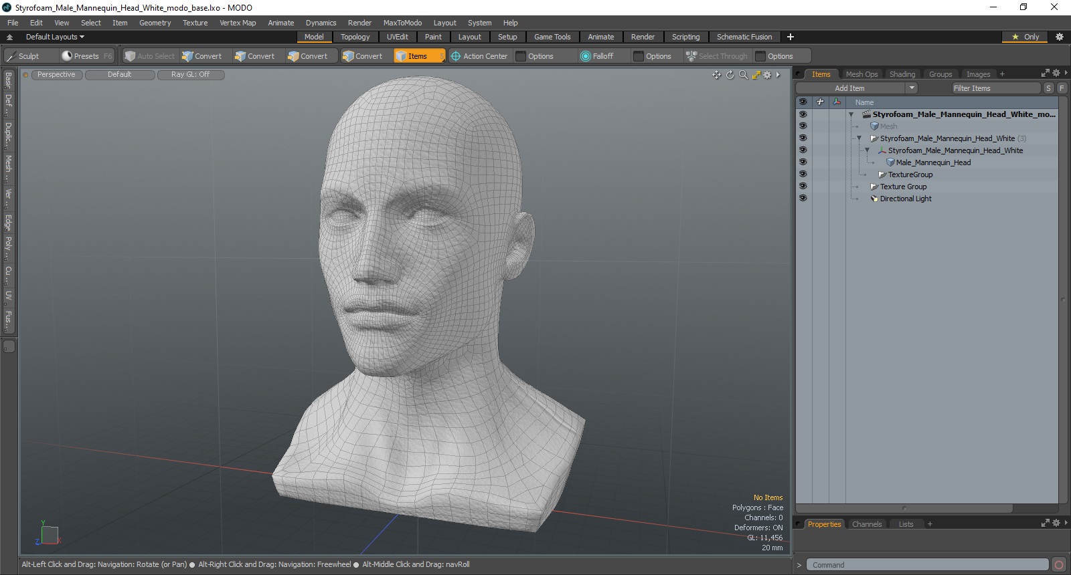The height and width of the screenshot is (575, 1071).
Task: Toggle visibility of the TextureGroup item
Action: tap(803, 175)
